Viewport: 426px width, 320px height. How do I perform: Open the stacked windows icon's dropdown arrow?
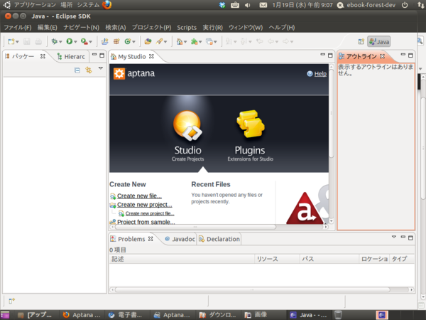[215, 42]
